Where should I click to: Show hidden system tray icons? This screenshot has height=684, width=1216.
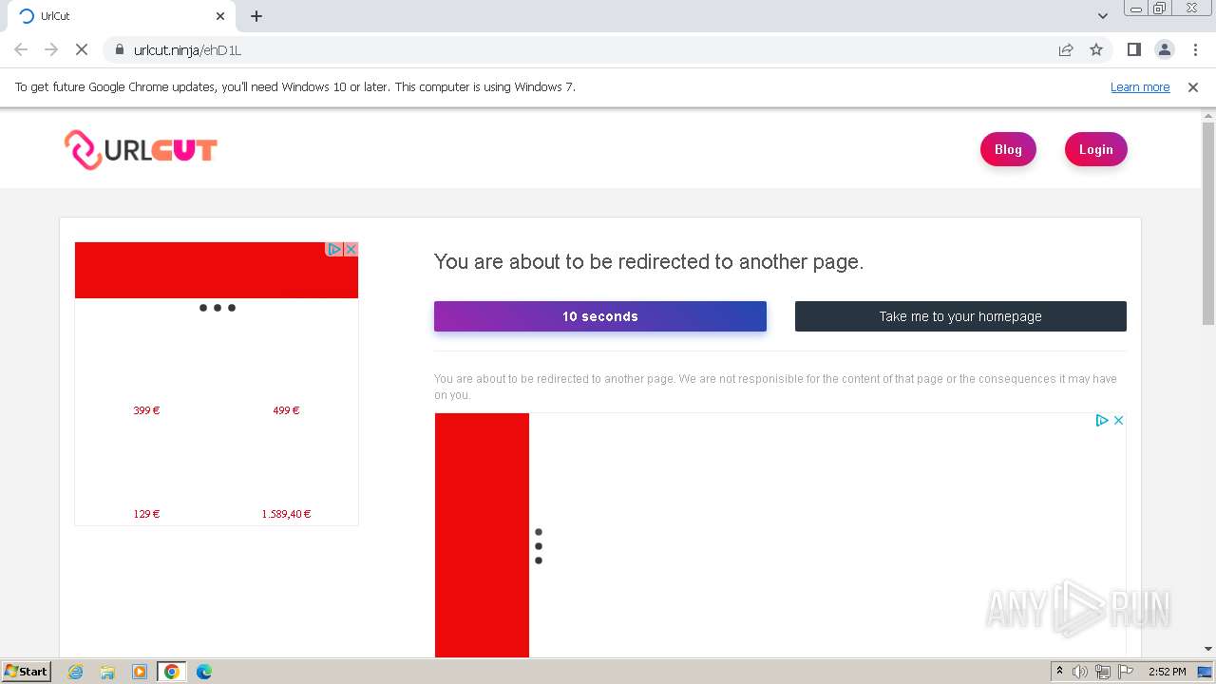[x=1059, y=672]
